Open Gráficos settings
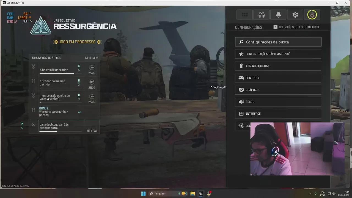 278,90
